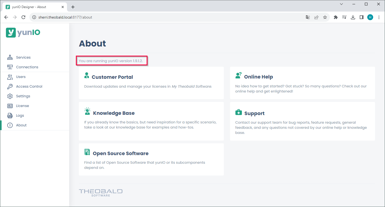Click the Online Help question-person icon
385x207 pixels.
click(x=238, y=75)
